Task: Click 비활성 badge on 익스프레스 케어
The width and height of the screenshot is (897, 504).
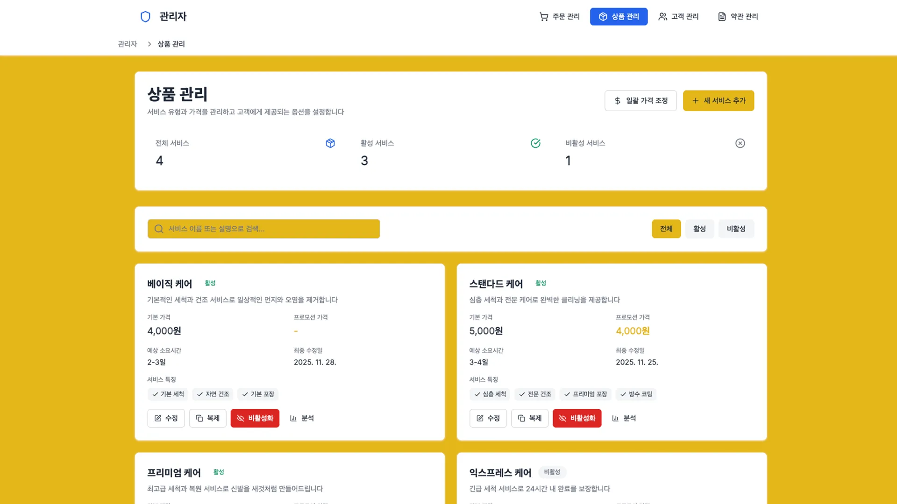Action: tap(552, 472)
